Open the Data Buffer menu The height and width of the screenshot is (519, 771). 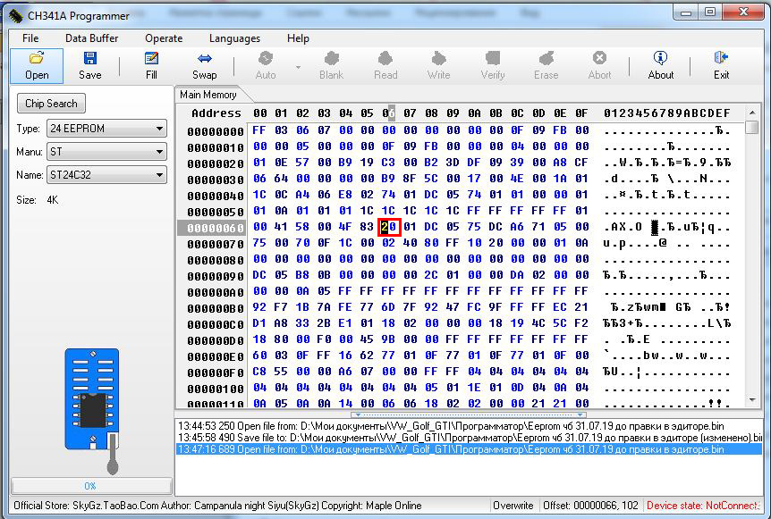(x=91, y=38)
